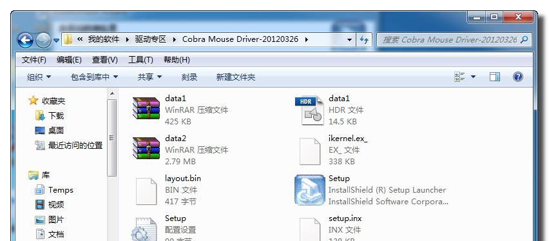Screen dimensions: 549x241
Task: Select 库 in navigation pane
Action: coord(46,175)
